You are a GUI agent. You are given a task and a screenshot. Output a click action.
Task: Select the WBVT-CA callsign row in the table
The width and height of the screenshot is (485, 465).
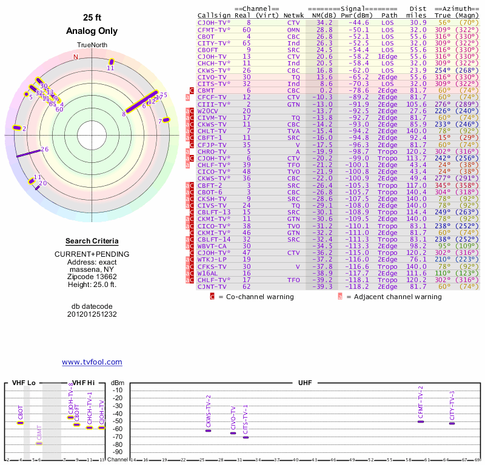pyautogui.click(x=212, y=246)
